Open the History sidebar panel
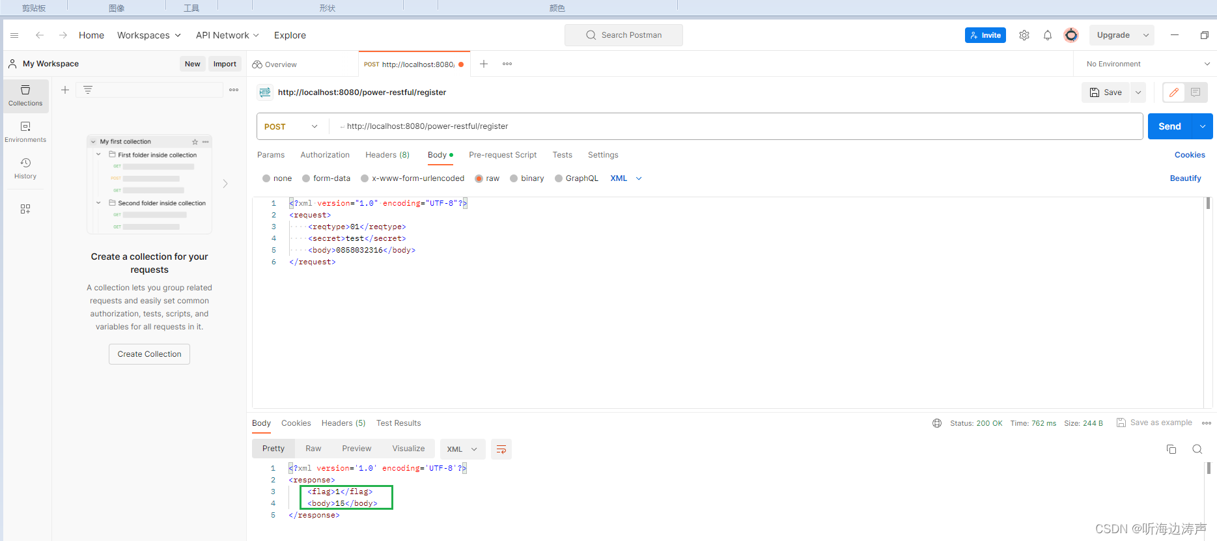 (x=25, y=169)
